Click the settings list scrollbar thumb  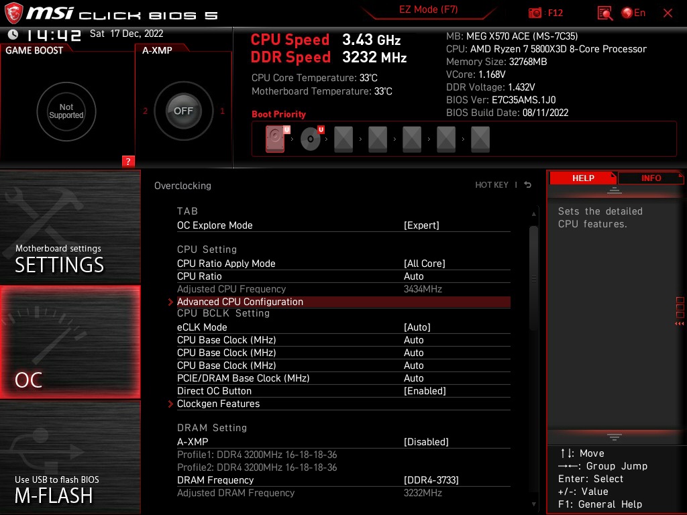[x=533, y=278]
